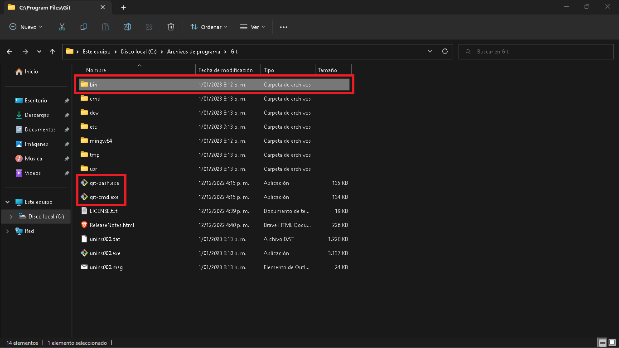Click the Inicio home icon in sidebar

19,72
